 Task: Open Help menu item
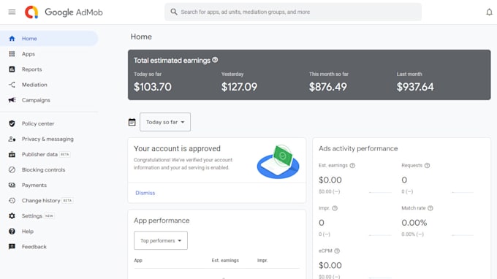click(49, 232)
